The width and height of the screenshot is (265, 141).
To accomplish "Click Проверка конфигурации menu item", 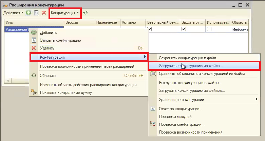I will click(204, 124).
